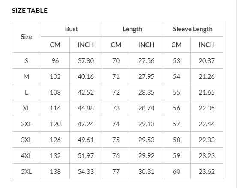Click the XL size row label
Image resolution: width=238 pixels, height=188 pixels.
click(x=27, y=108)
